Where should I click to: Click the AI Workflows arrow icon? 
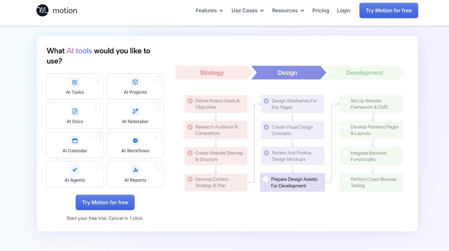135,141
